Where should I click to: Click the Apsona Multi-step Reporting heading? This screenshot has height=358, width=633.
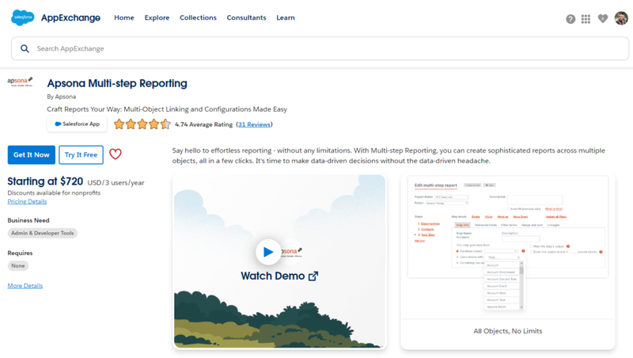pos(117,83)
